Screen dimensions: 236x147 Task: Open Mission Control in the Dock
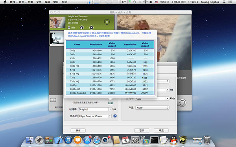tap(49, 140)
